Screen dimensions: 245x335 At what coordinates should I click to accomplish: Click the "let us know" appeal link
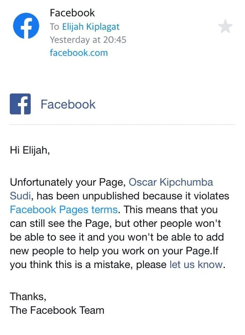click(196, 265)
